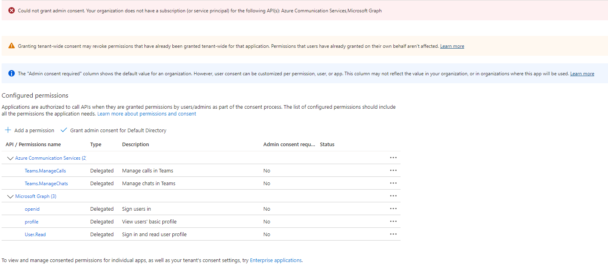Open the Microsoft Graph (3) API link

click(36, 196)
